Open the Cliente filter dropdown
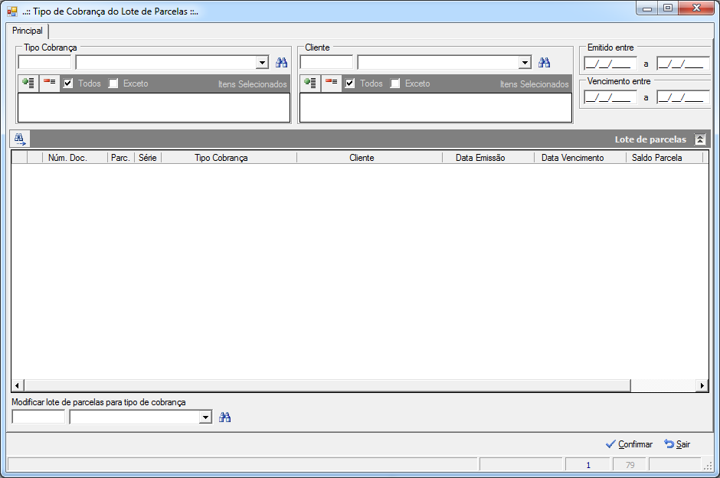The height and width of the screenshot is (478, 720). tap(525, 62)
